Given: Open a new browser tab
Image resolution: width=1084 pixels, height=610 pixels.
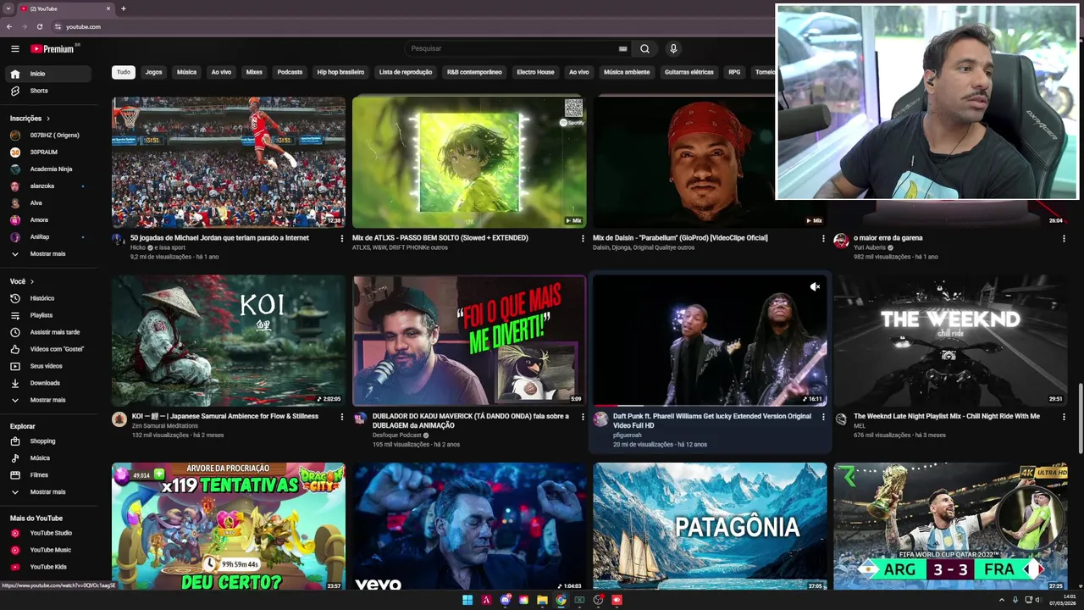Looking at the screenshot, I should tap(124, 8).
